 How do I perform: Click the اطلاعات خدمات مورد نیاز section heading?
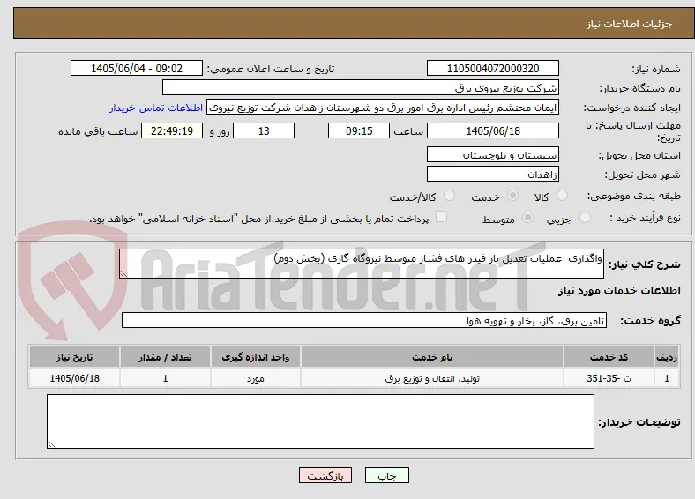pos(619,291)
